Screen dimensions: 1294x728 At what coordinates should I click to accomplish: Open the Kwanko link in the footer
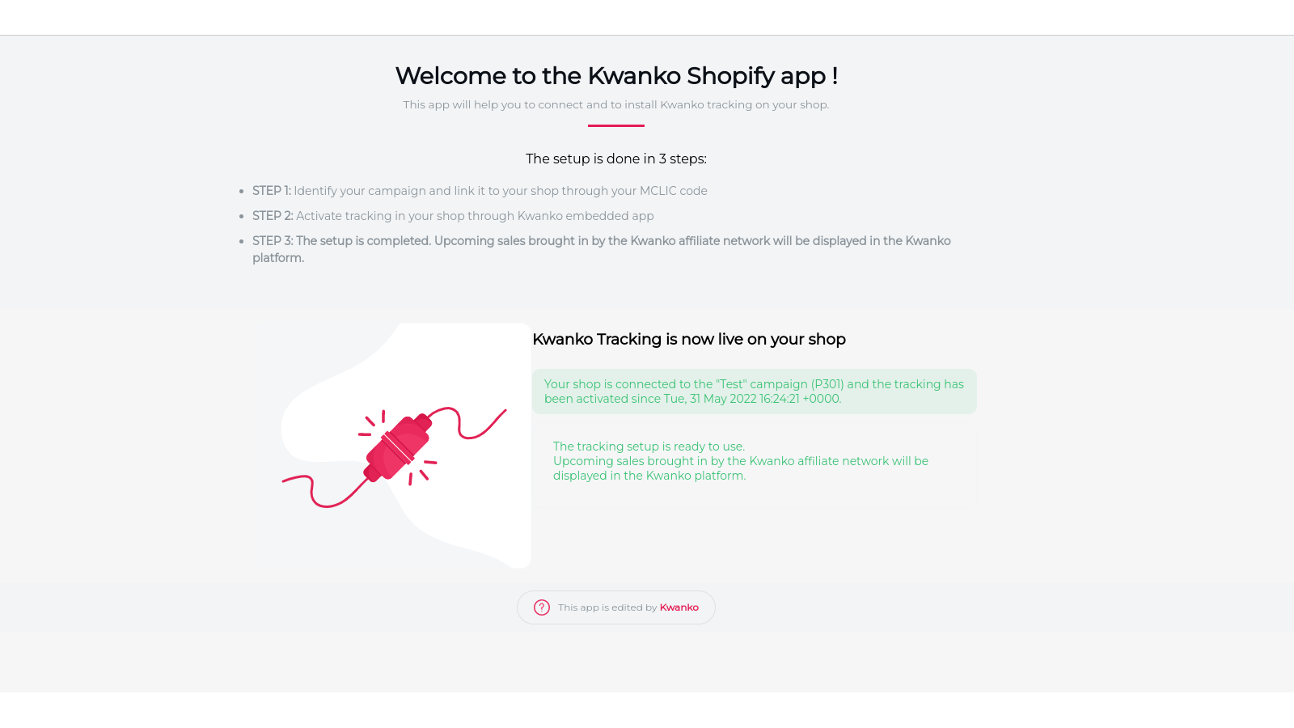coord(679,607)
